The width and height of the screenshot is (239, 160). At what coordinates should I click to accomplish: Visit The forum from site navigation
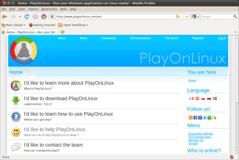tap(171, 38)
